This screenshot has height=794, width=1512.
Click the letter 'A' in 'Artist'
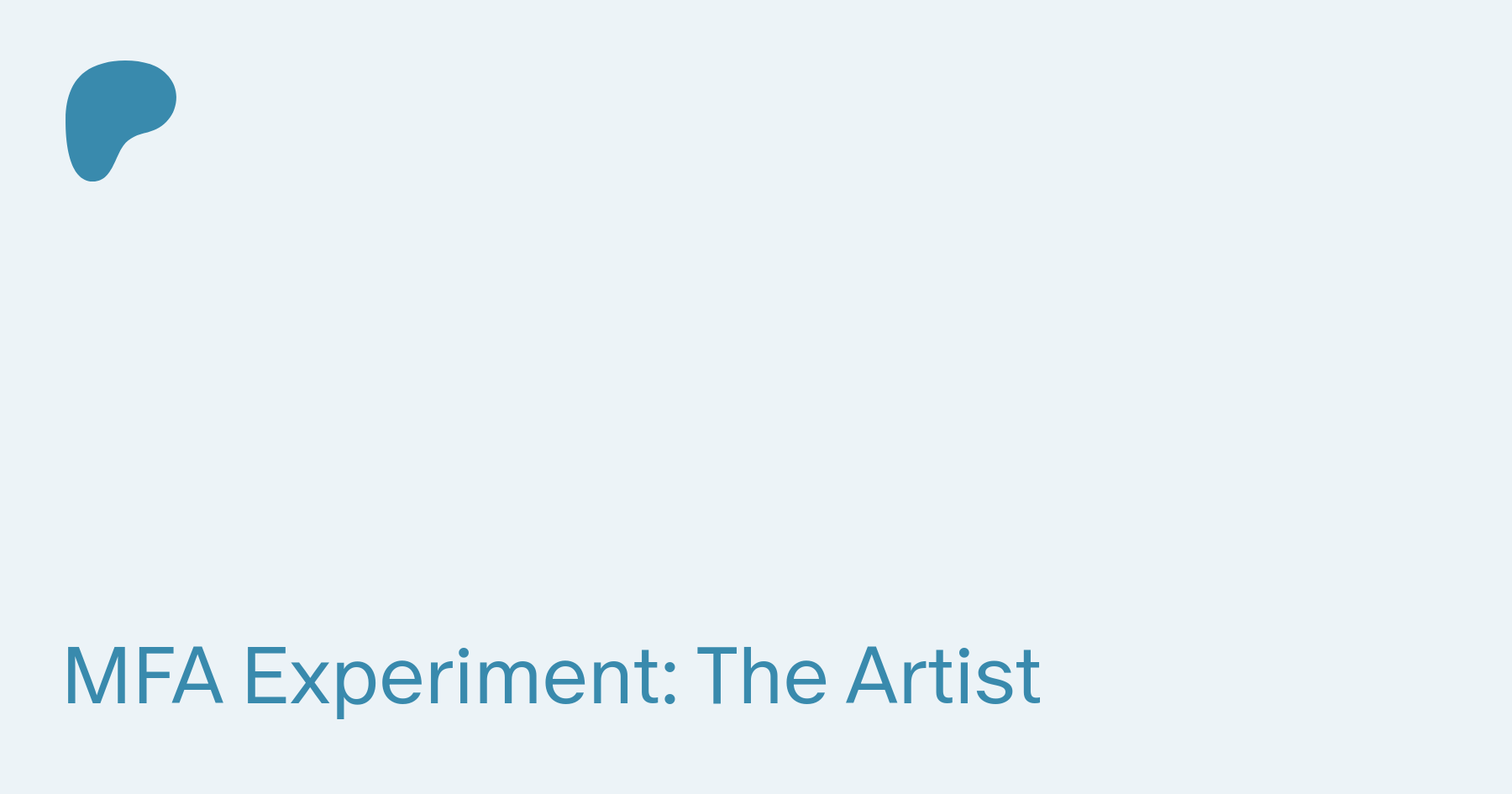(x=874, y=676)
